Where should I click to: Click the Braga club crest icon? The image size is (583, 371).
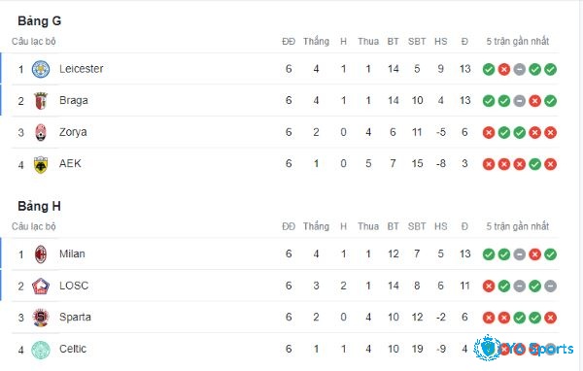[x=41, y=101]
